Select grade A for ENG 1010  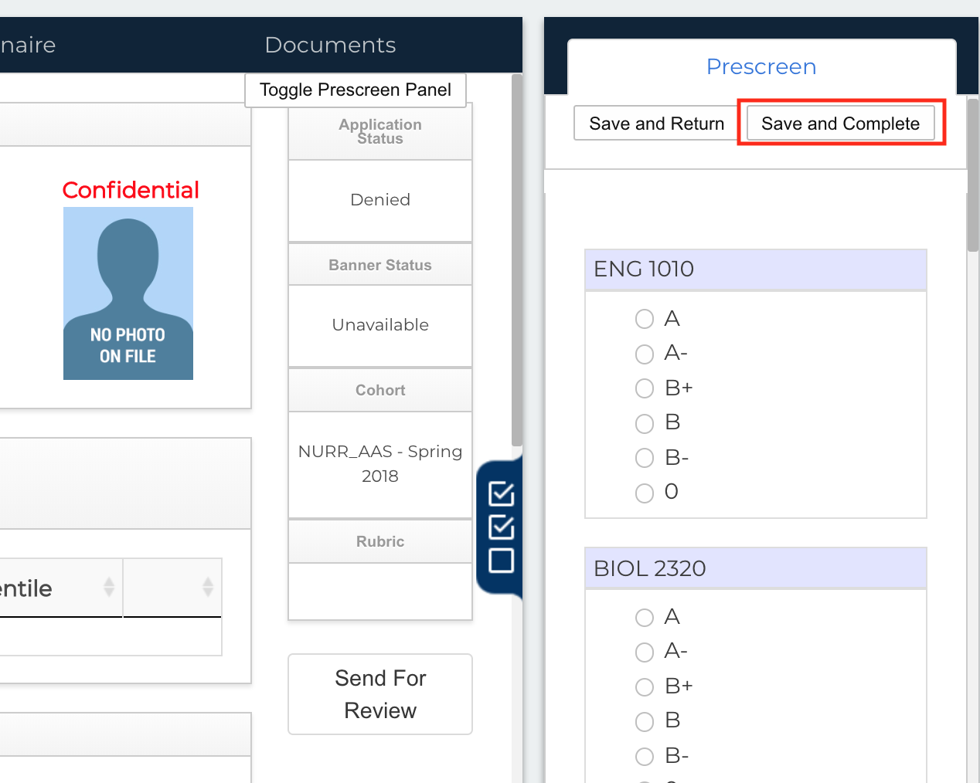[x=645, y=319]
